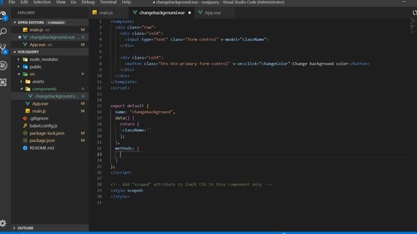This screenshot has width=417, height=234.
Task: Click the EXPLORER panel header title
Action: (26, 13)
